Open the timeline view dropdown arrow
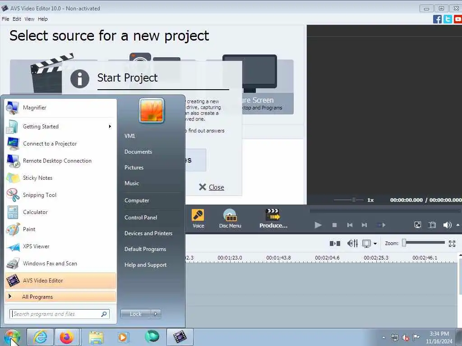This screenshot has height=346, width=462. pos(375,244)
